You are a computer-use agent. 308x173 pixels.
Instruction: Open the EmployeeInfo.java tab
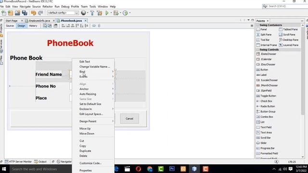click(39, 21)
